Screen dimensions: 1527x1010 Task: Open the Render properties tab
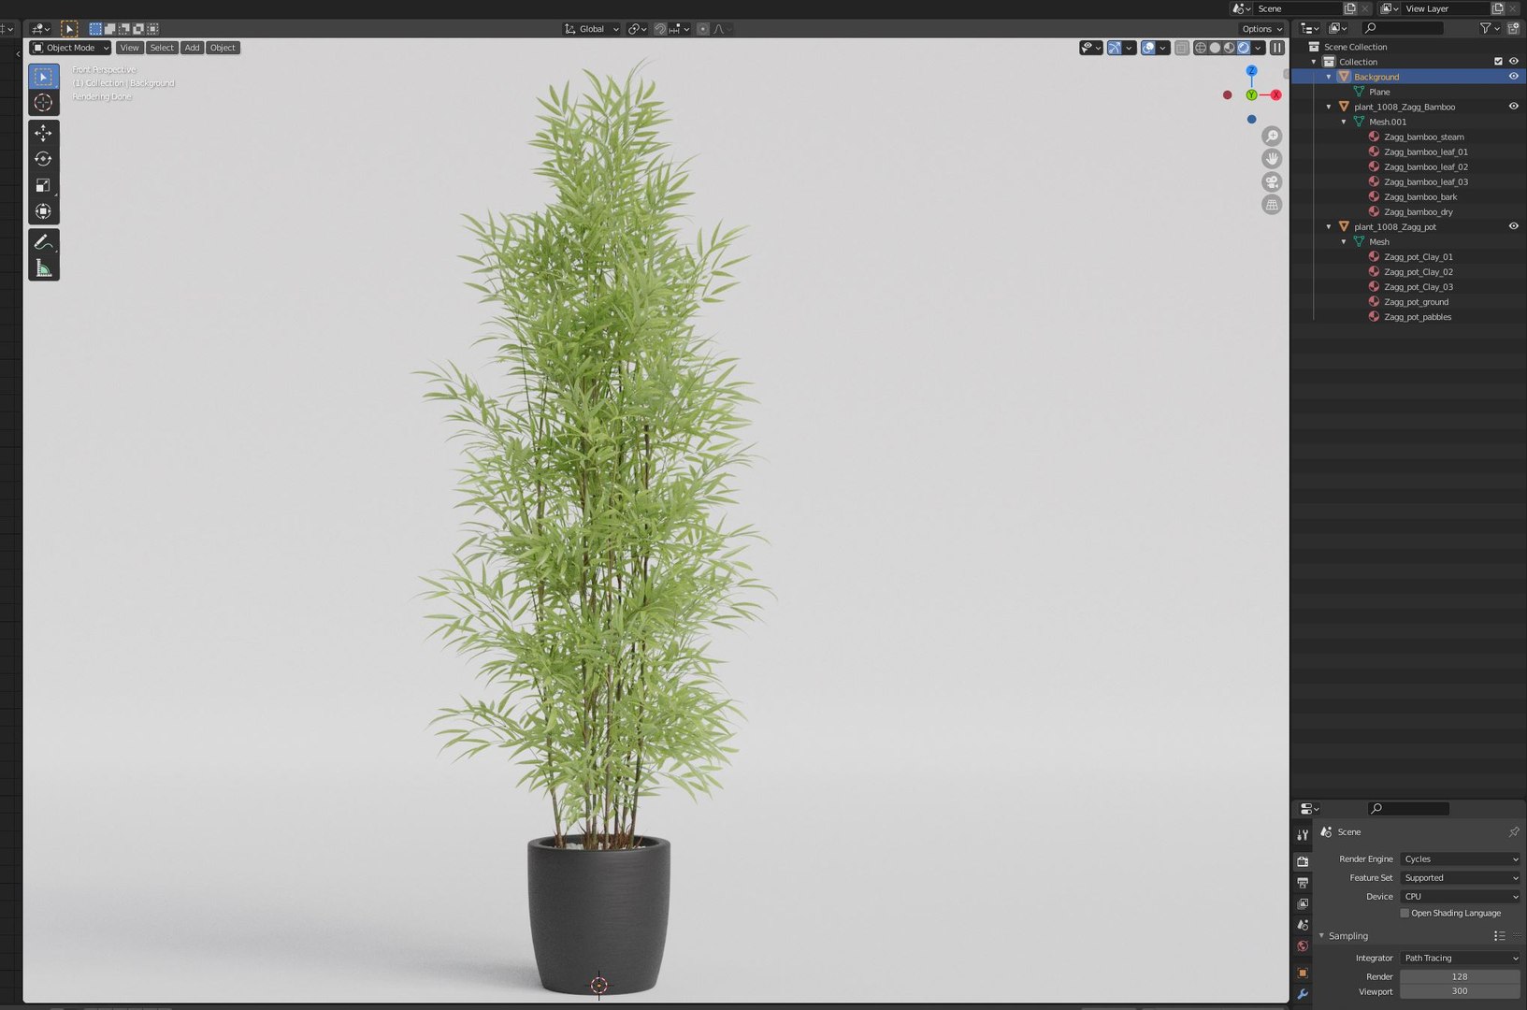click(x=1303, y=860)
